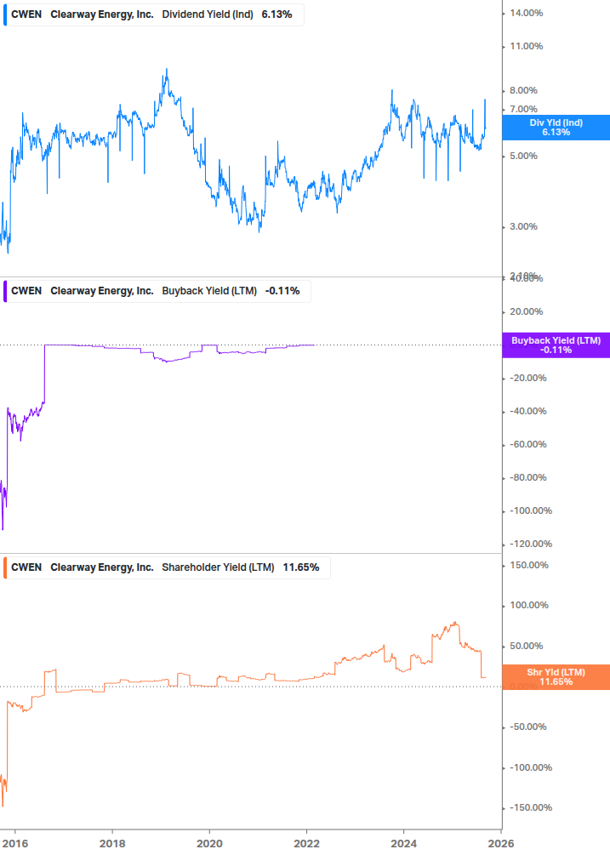This screenshot has height=855, width=610.
Task: Click the purple Buyback Yield color bar
Action: click(x=5, y=291)
